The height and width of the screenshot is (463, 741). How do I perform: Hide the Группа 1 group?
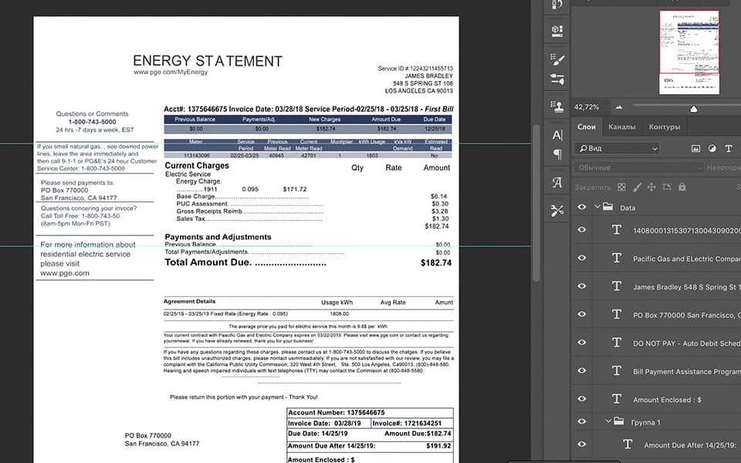(582, 421)
